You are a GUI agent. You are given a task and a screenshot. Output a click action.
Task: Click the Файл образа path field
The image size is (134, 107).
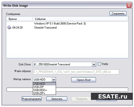click(x=76, y=72)
